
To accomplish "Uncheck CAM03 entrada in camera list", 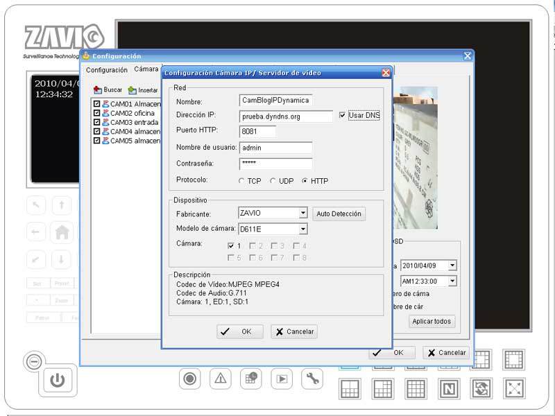I will tap(96, 122).
